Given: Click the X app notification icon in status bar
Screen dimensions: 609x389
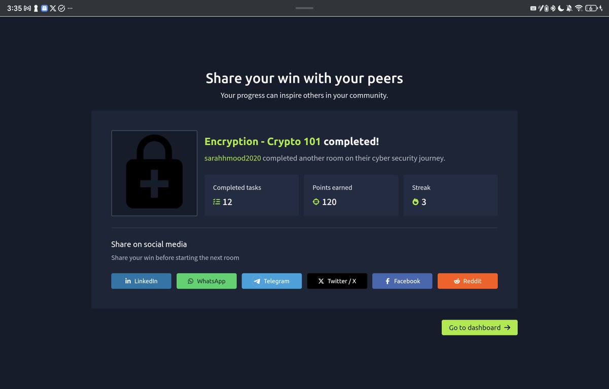Looking at the screenshot, I should tap(53, 8).
